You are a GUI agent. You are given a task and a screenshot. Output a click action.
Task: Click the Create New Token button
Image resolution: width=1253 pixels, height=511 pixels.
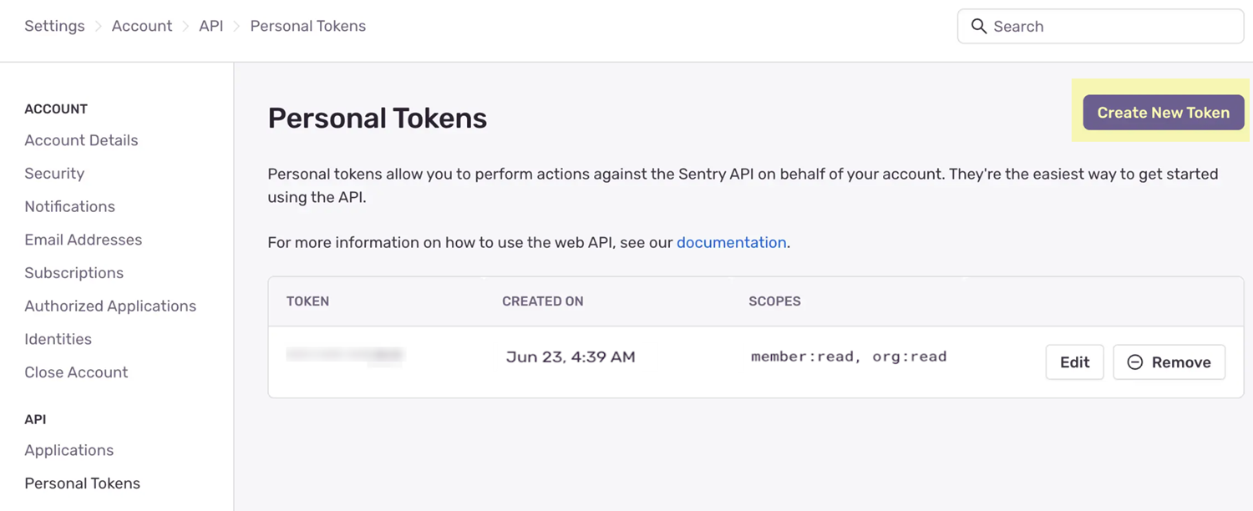click(x=1163, y=113)
